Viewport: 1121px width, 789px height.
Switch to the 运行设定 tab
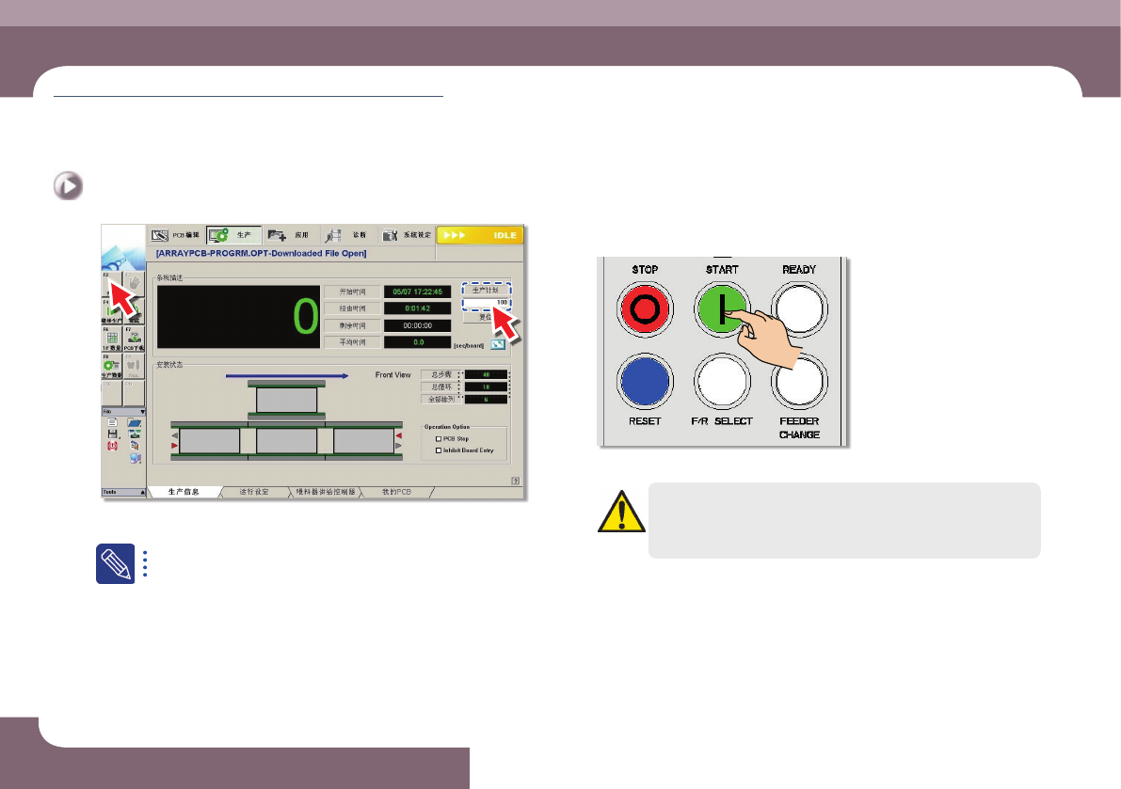254,492
